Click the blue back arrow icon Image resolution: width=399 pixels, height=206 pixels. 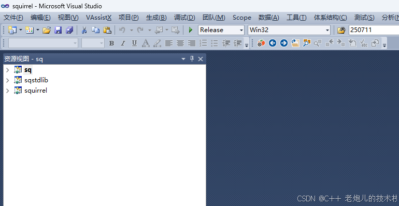point(273,43)
